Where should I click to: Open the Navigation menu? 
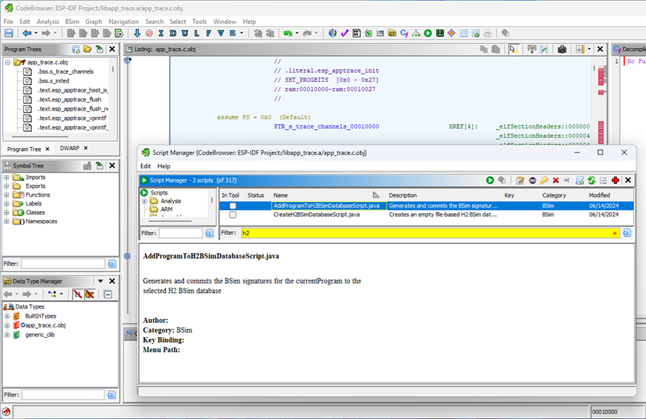tap(124, 22)
